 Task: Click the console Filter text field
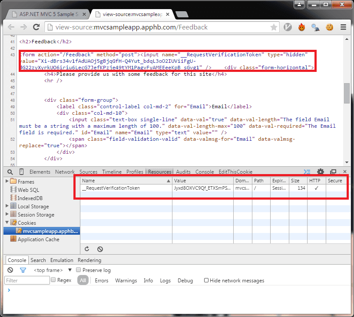pos(27,281)
